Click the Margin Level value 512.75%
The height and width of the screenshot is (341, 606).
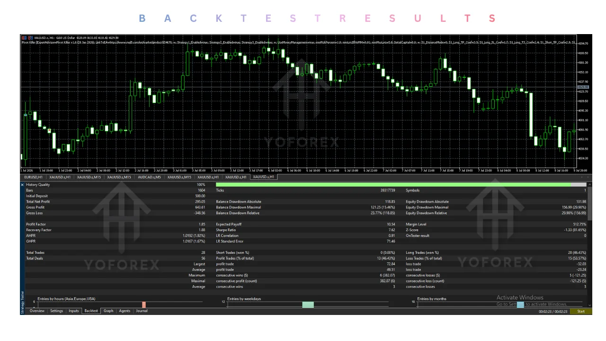pos(579,224)
